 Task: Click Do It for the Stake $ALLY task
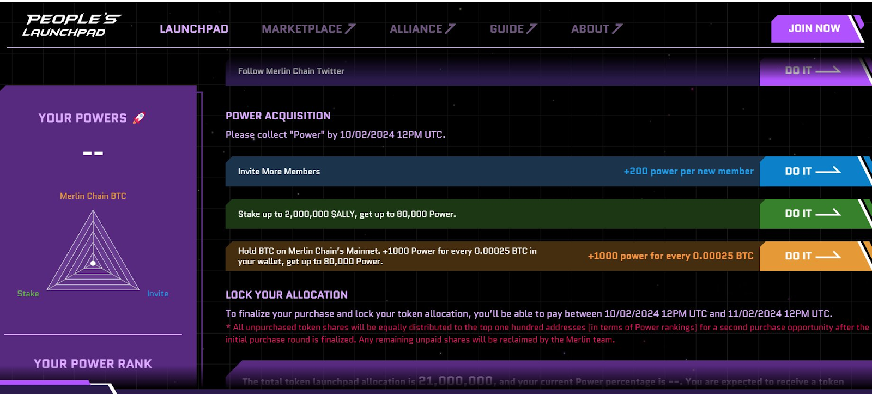click(814, 214)
